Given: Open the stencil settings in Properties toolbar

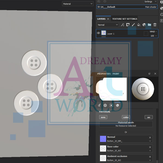Looking at the screenshot, I should pos(111,105).
